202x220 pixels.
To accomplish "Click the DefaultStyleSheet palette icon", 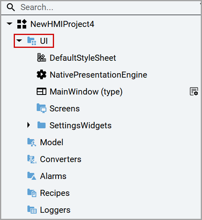I will [42, 58].
